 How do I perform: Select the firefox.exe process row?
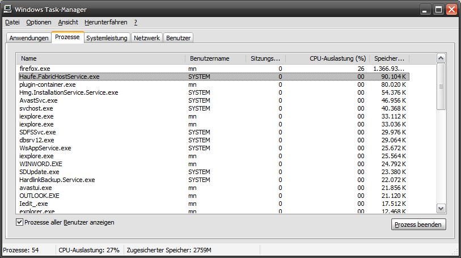[x=213, y=69]
